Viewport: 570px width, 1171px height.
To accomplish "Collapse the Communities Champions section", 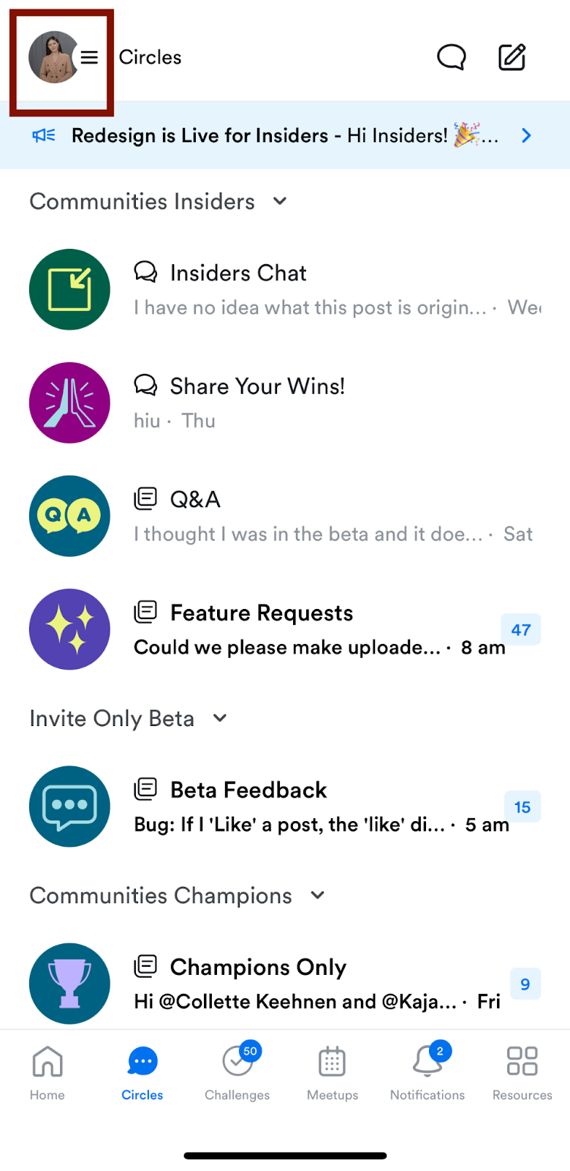I will click(x=317, y=896).
